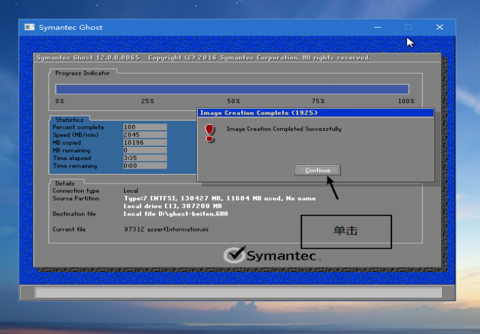Click the Image Creation Complete (1925) title
This screenshot has width=480, height=334.
point(259,113)
